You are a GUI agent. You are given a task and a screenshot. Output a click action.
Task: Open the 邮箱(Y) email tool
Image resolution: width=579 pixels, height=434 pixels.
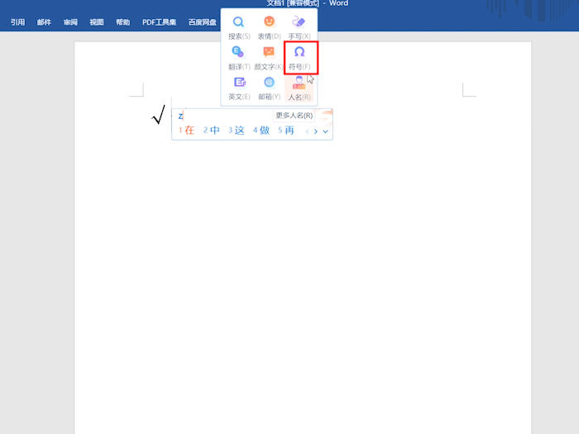point(269,88)
